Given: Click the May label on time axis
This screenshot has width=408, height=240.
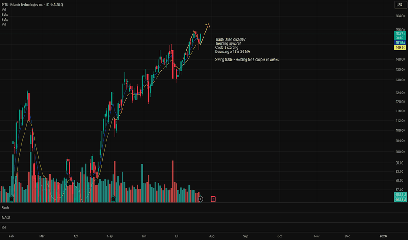Looking at the screenshot, I should [x=110, y=237].
